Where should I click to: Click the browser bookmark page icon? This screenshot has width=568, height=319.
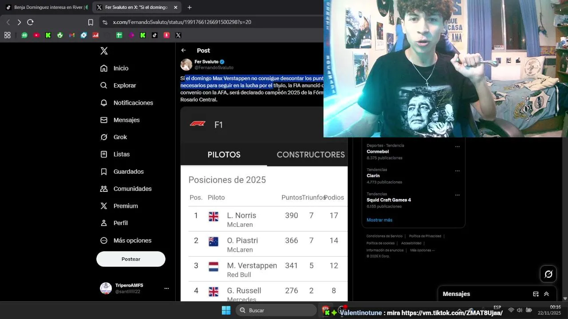(x=91, y=22)
